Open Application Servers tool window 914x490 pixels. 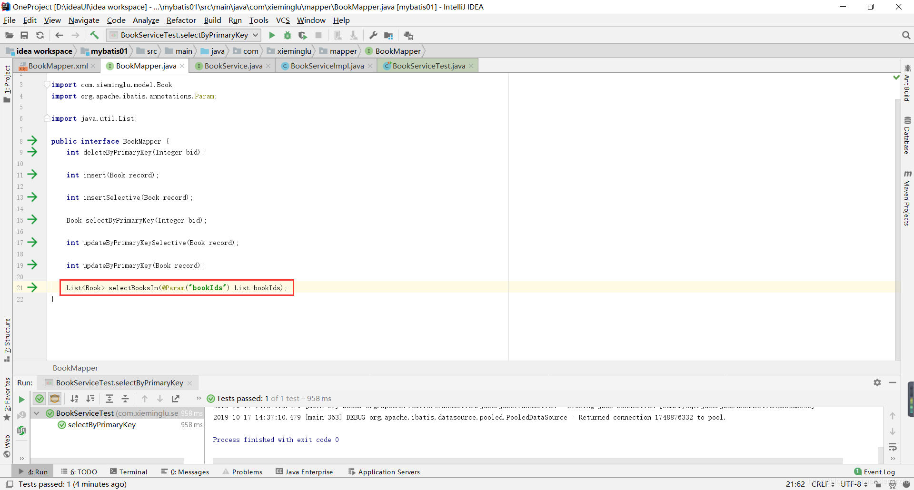384,471
